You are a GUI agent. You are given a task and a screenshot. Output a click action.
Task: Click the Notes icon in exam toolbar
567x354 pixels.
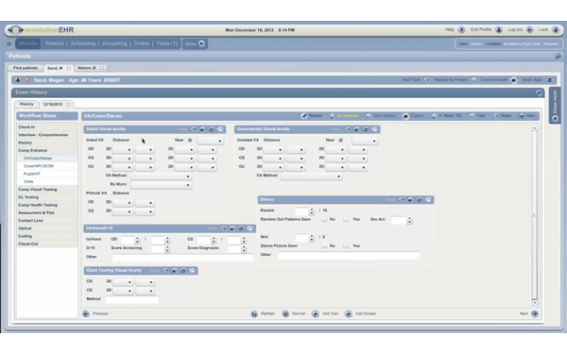point(496,116)
